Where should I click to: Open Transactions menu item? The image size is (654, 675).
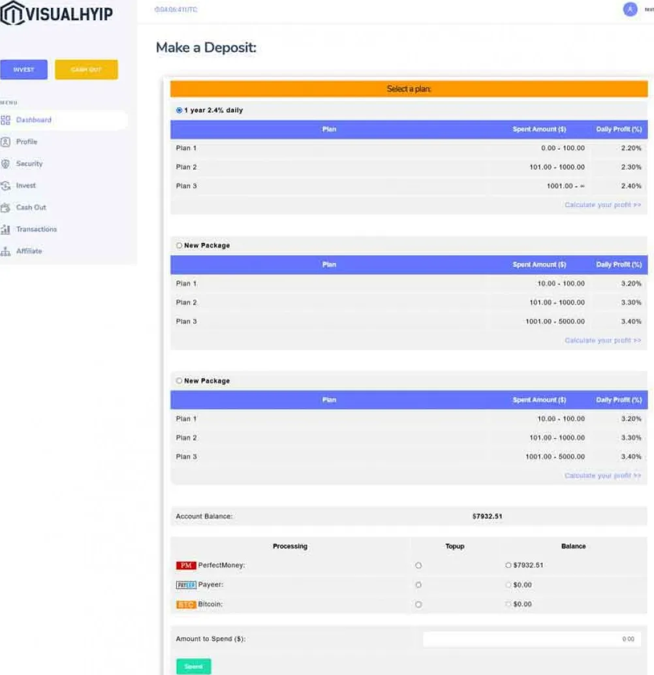point(37,229)
